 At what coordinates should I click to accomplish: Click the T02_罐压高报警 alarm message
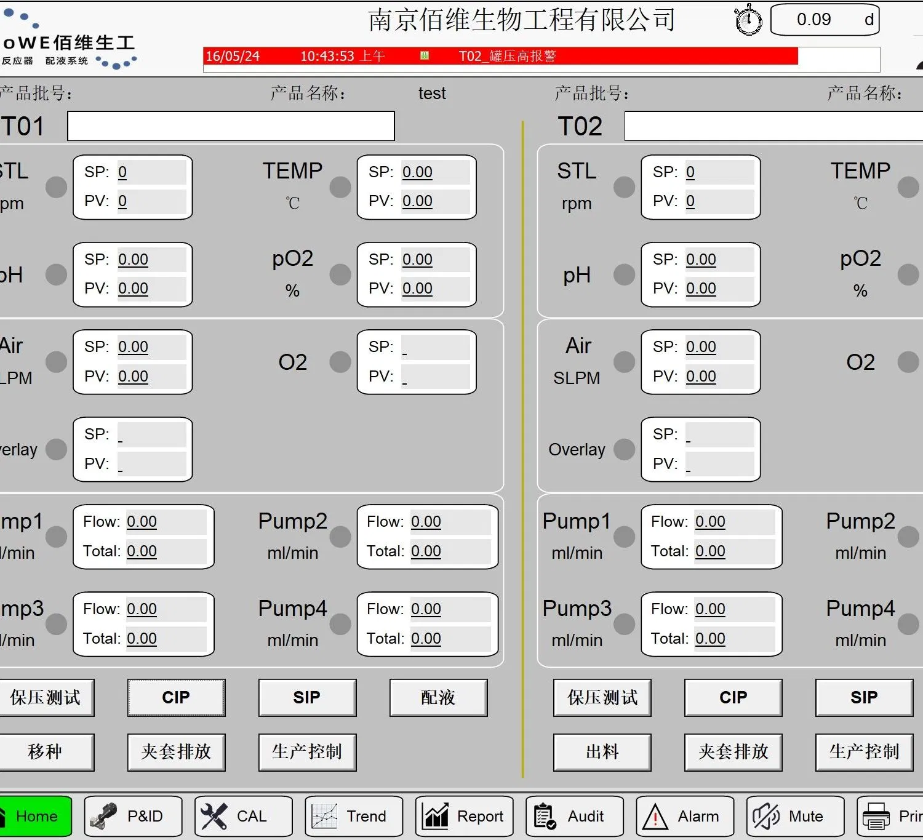pyautogui.click(x=508, y=56)
